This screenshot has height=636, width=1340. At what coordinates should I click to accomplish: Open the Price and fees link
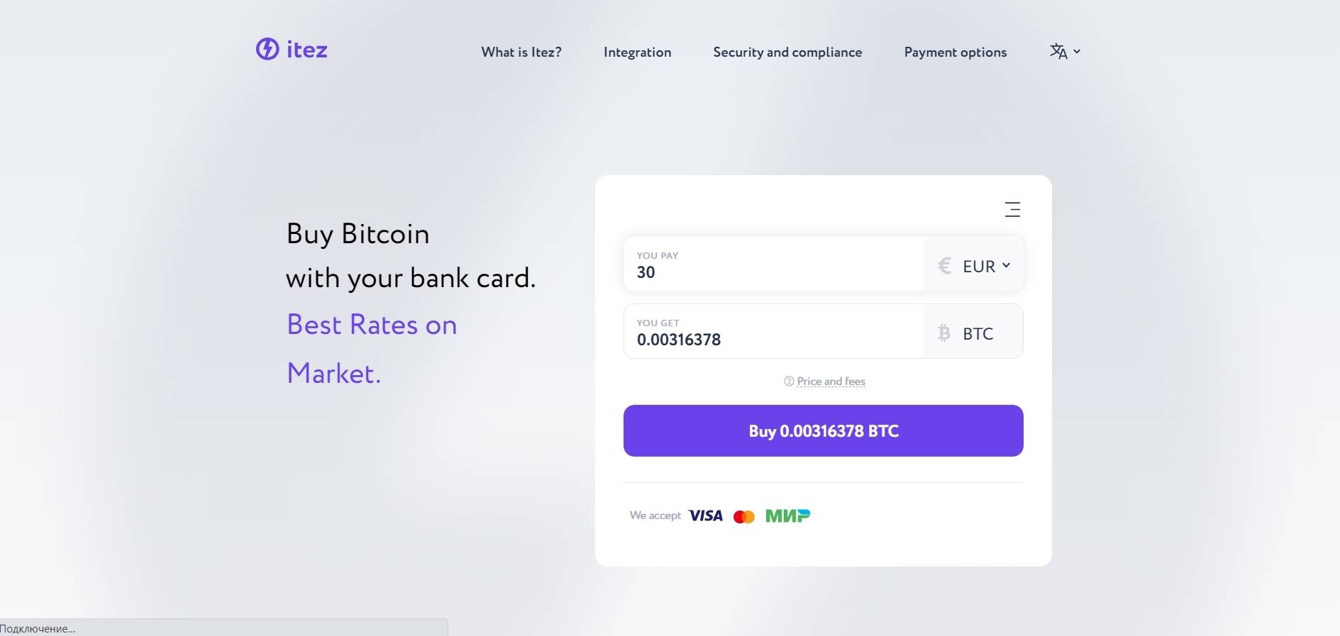(x=831, y=381)
